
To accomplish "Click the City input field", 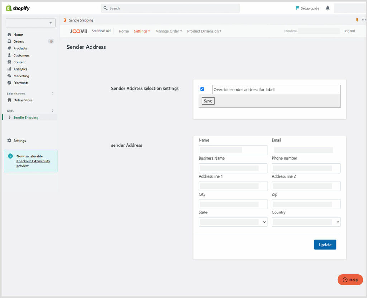I will pos(233,204).
